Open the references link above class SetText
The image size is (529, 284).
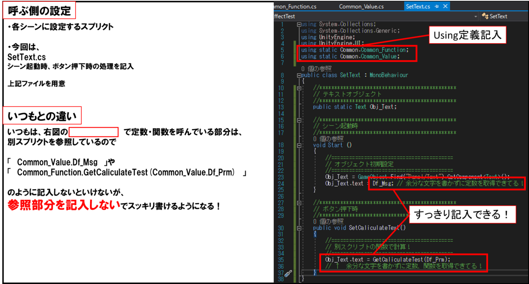click(x=316, y=69)
